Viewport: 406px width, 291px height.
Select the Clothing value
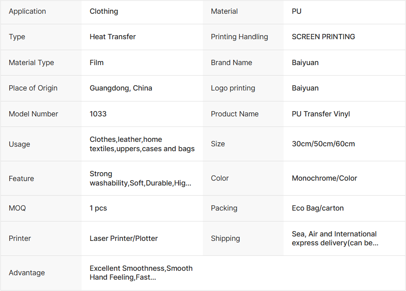tap(104, 11)
